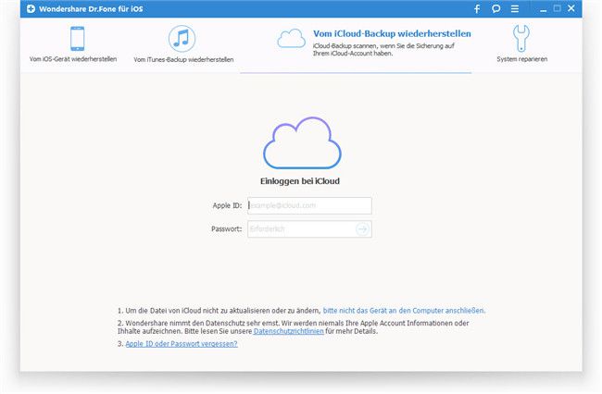Open the System reparieren tab
The width and height of the screenshot is (602, 394).
click(x=522, y=59)
